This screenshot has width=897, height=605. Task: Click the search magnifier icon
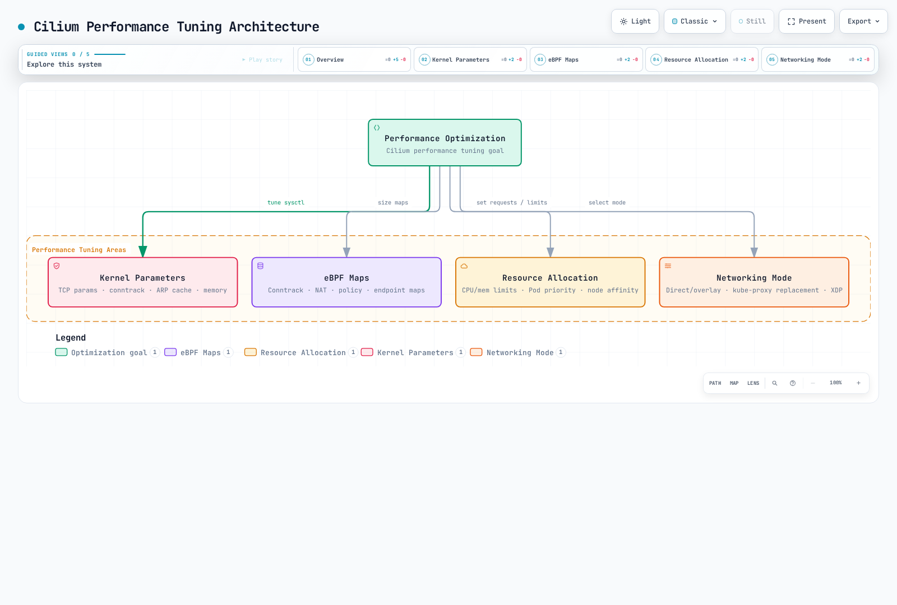pyautogui.click(x=775, y=383)
